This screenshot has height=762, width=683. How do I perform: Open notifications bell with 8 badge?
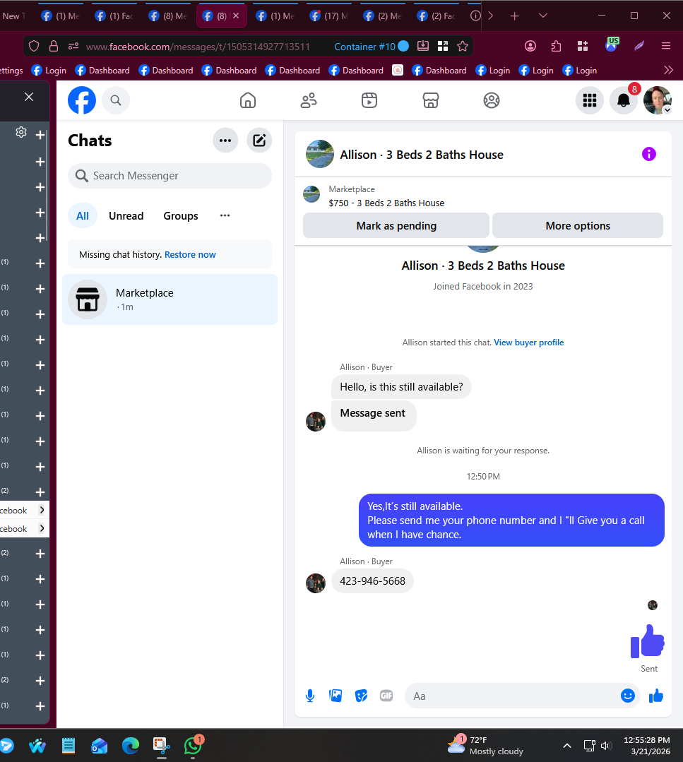[x=624, y=100]
